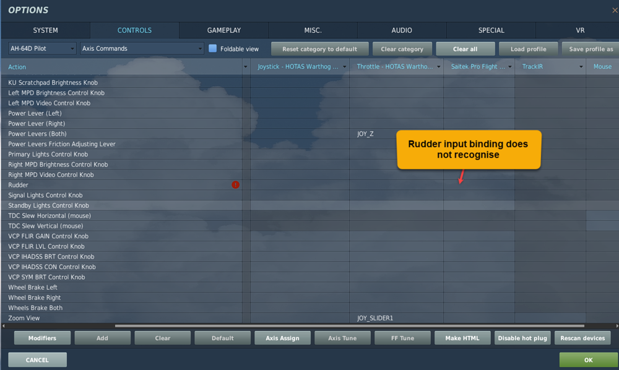Open the Axis Tune panel
Viewport: 619px width, 370px height.
click(342, 338)
